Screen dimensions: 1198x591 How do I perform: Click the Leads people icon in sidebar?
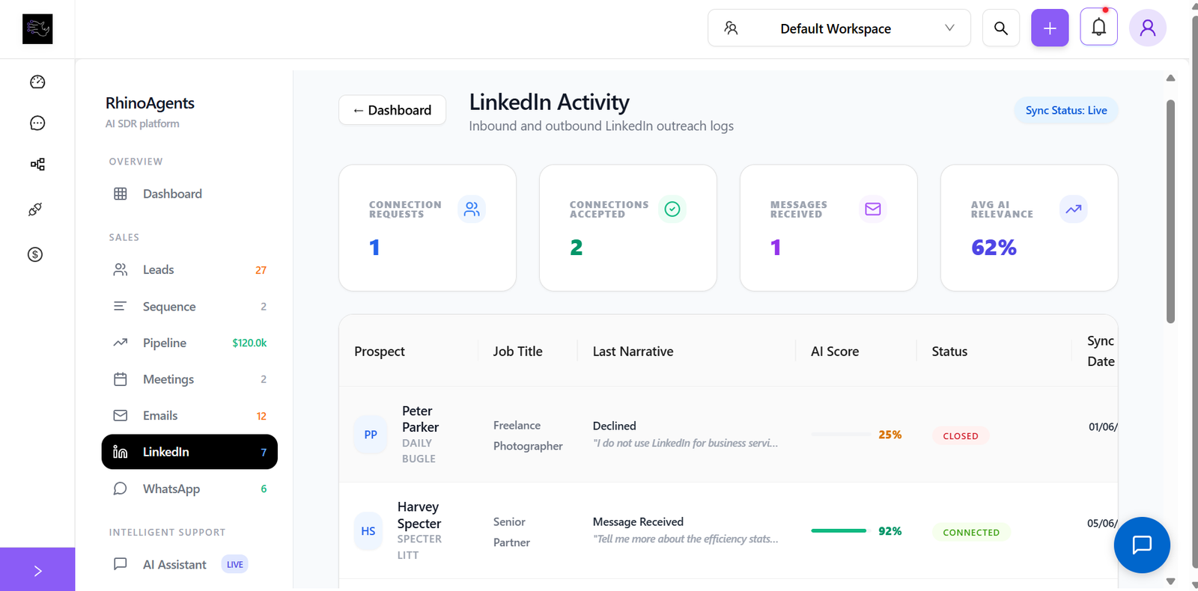(120, 270)
